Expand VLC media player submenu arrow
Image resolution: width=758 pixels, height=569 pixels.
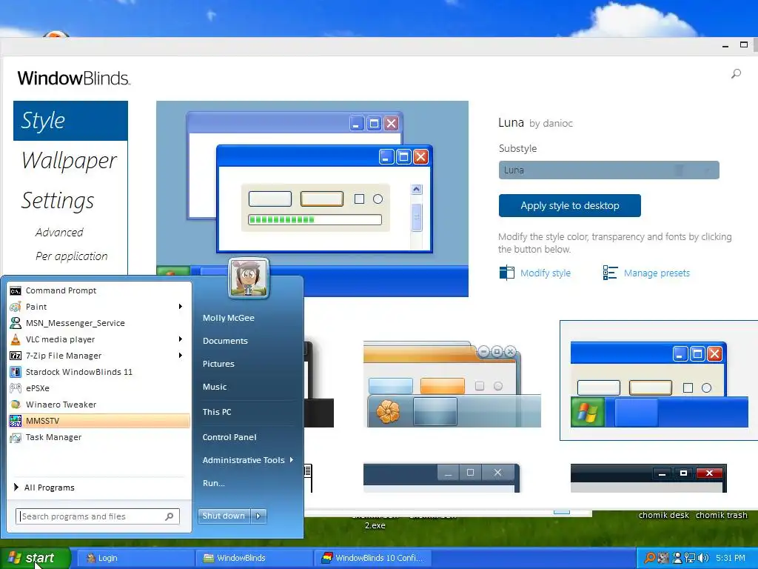click(181, 339)
